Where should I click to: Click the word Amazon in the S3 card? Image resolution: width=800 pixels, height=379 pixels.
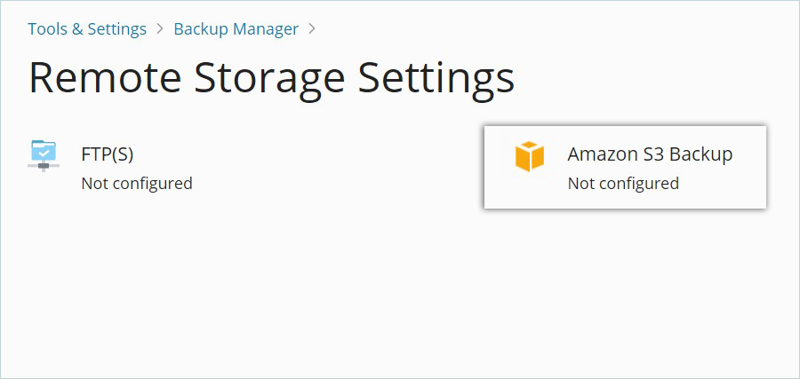pyautogui.click(x=599, y=154)
